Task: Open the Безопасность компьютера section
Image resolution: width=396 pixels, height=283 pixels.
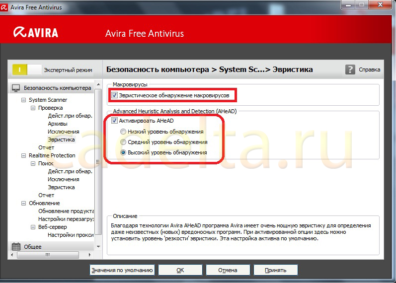Action: pyautogui.click(x=52, y=88)
